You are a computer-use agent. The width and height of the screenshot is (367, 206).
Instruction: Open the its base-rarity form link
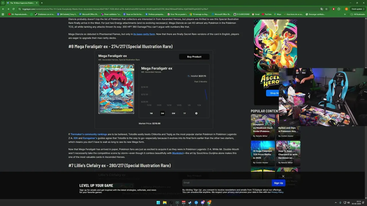tap(144, 34)
